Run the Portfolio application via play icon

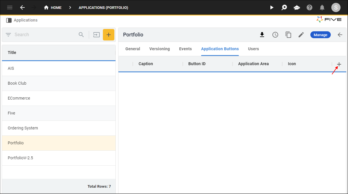tap(272, 7)
